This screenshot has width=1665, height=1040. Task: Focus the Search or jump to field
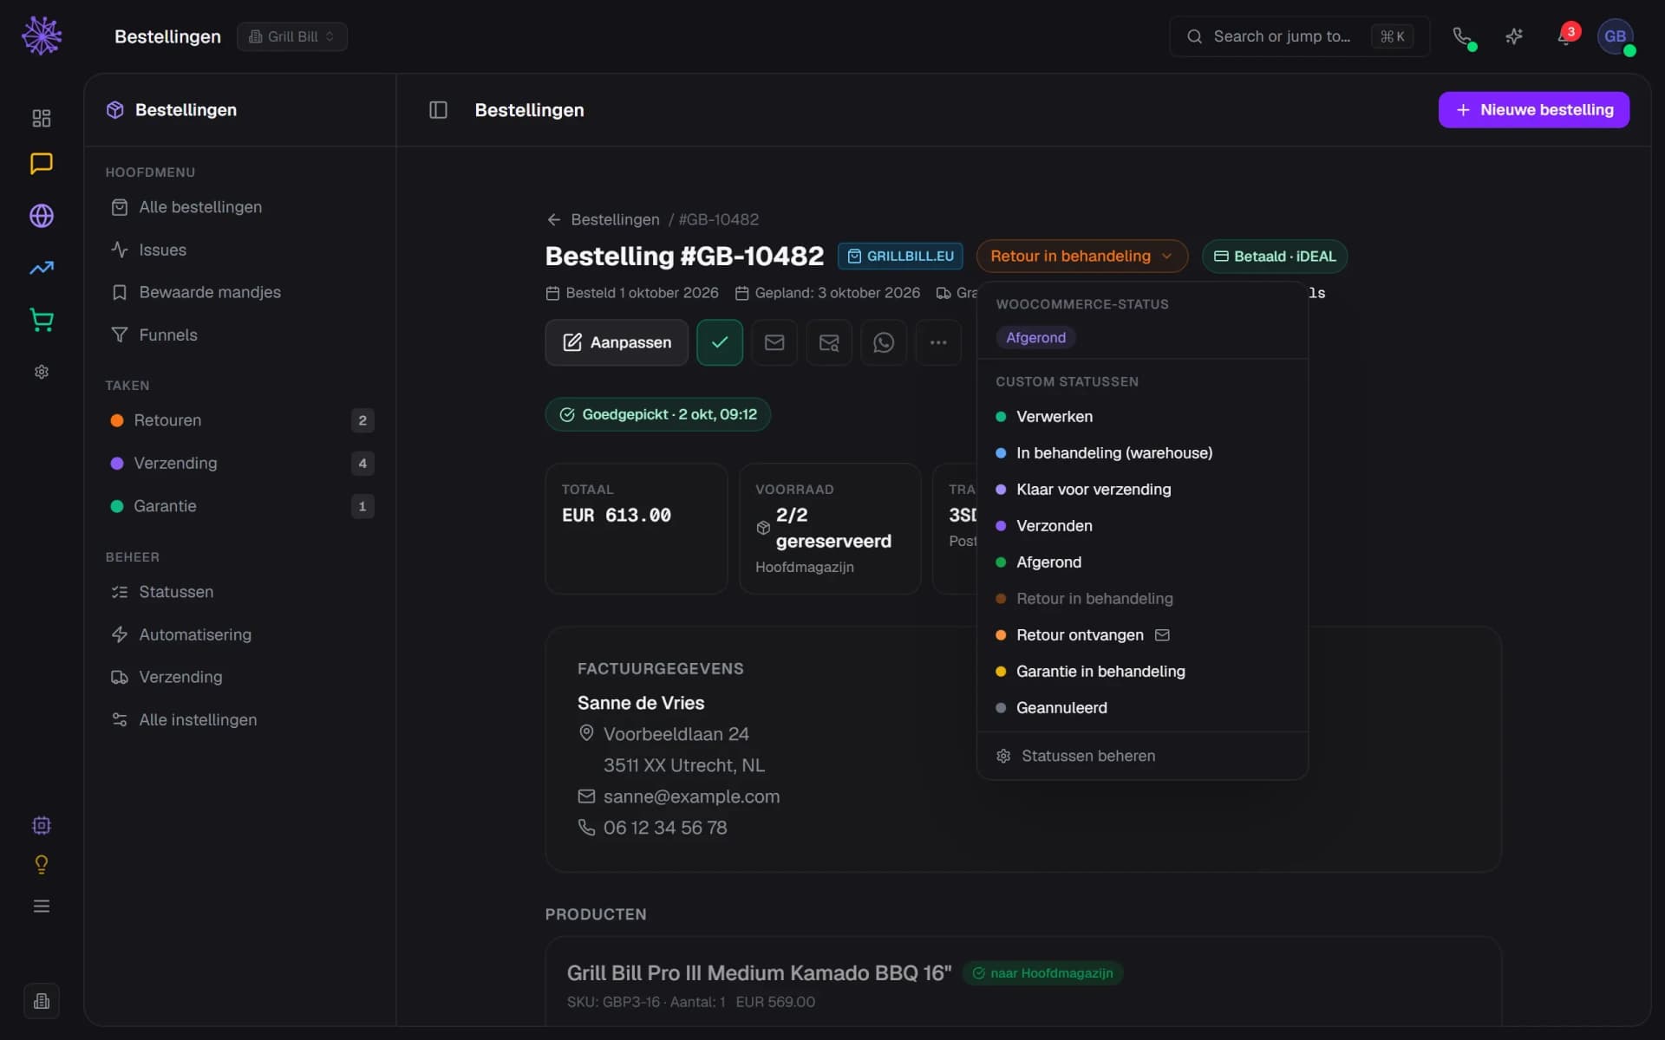tap(1299, 36)
